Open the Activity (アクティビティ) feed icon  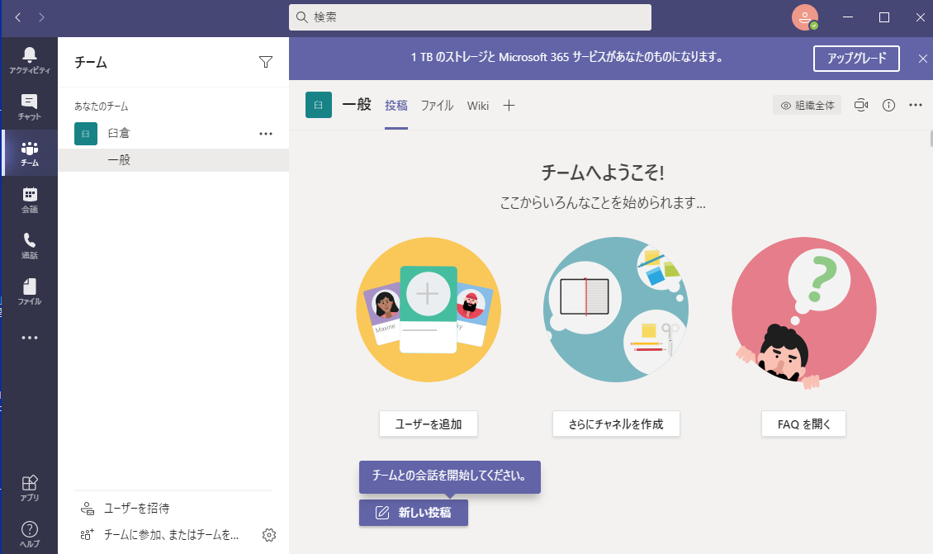30,59
